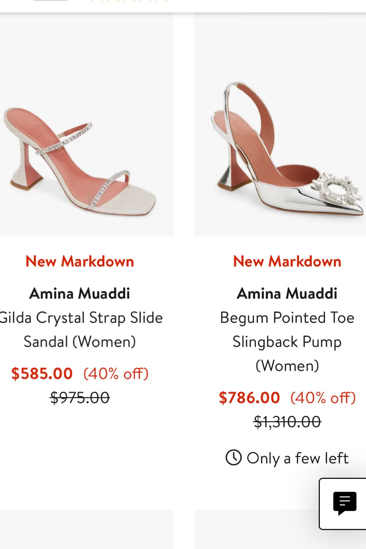Image resolution: width=366 pixels, height=549 pixels.
Task: Click the Amina Muaddi brand name under the pump
Action: click(287, 293)
